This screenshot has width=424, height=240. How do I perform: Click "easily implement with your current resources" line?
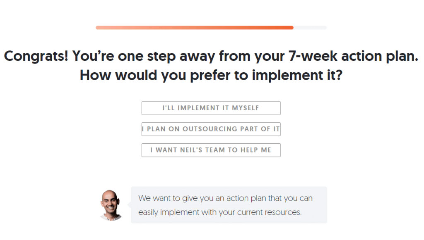point(220,212)
